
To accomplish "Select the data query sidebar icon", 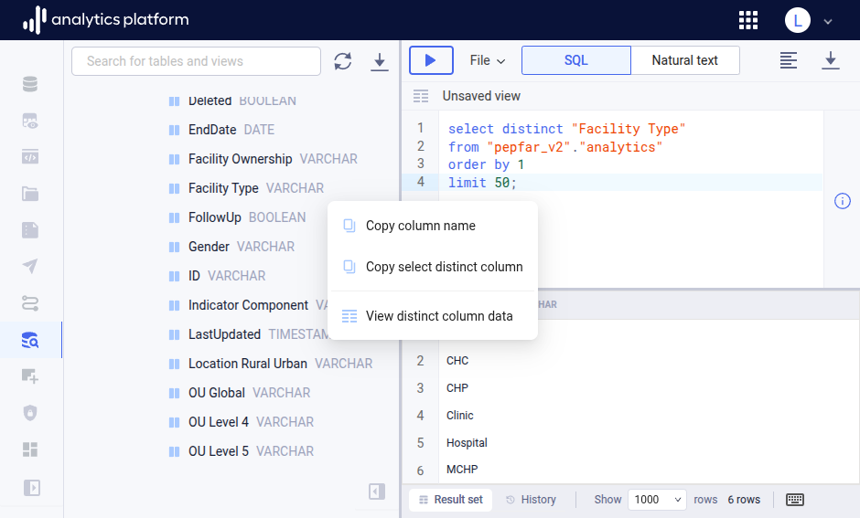I will click(30, 340).
